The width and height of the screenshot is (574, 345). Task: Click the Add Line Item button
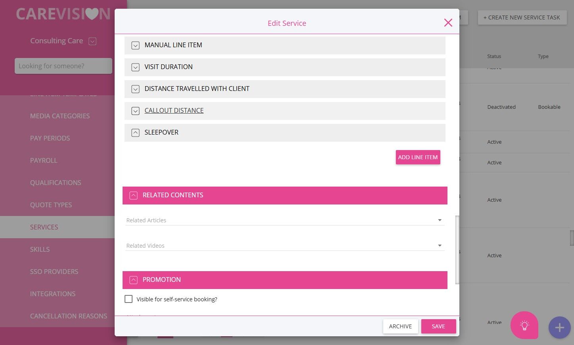418,157
